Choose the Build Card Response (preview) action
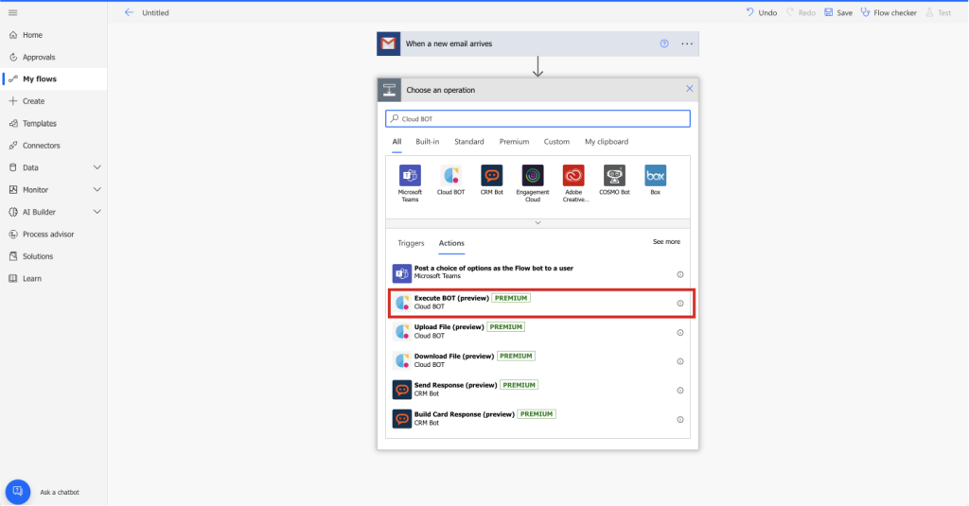Viewport: 969px width, 506px height. 537,420
